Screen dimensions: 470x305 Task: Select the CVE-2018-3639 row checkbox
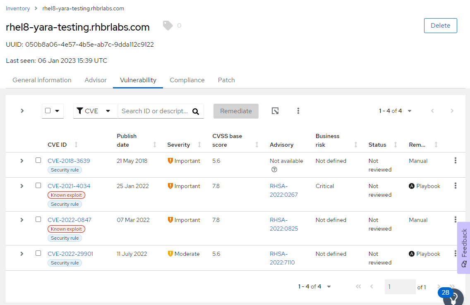point(38,160)
